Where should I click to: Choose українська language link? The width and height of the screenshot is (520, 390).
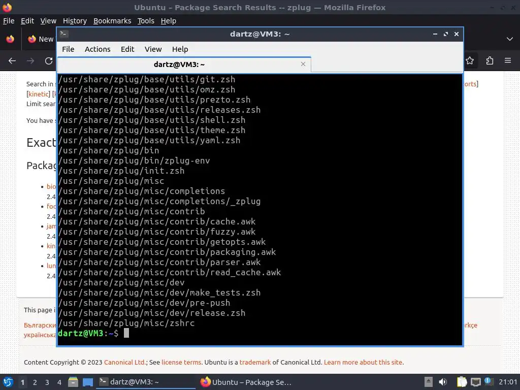(40, 335)
